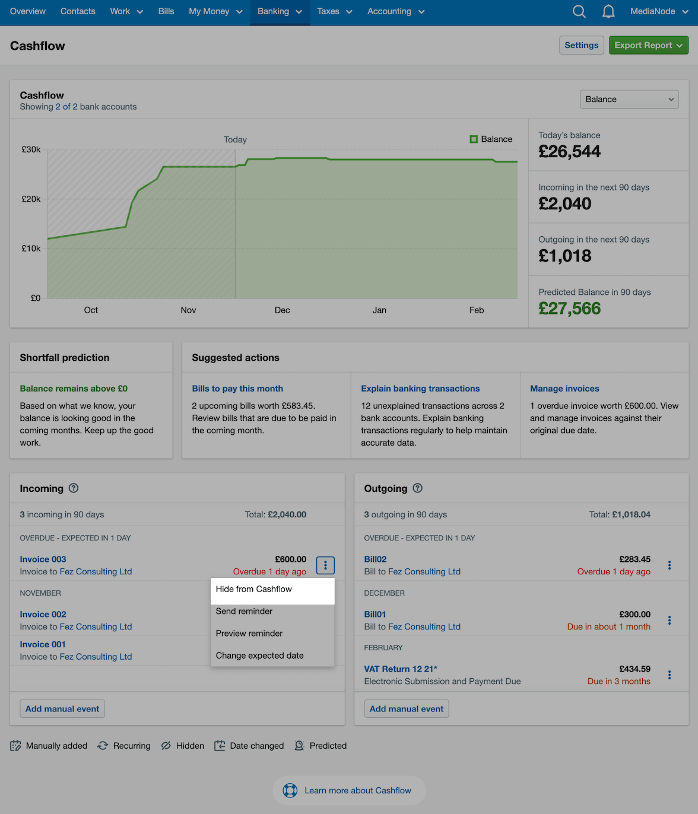This screenshot has width=698, height=814.
Task: Open VAT Return 12 21 link
Action: click(401, 669)
